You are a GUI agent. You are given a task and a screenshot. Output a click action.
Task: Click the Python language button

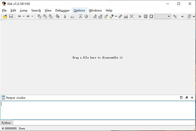6,123
